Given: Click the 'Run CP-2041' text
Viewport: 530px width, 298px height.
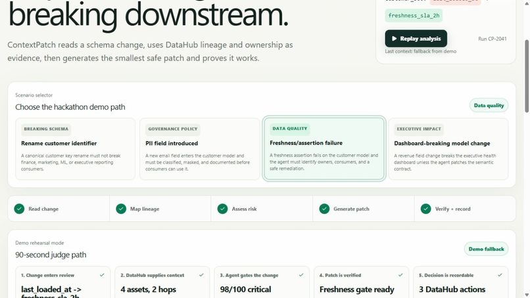Looking at the screenshot, I should [x=492, y=39].
